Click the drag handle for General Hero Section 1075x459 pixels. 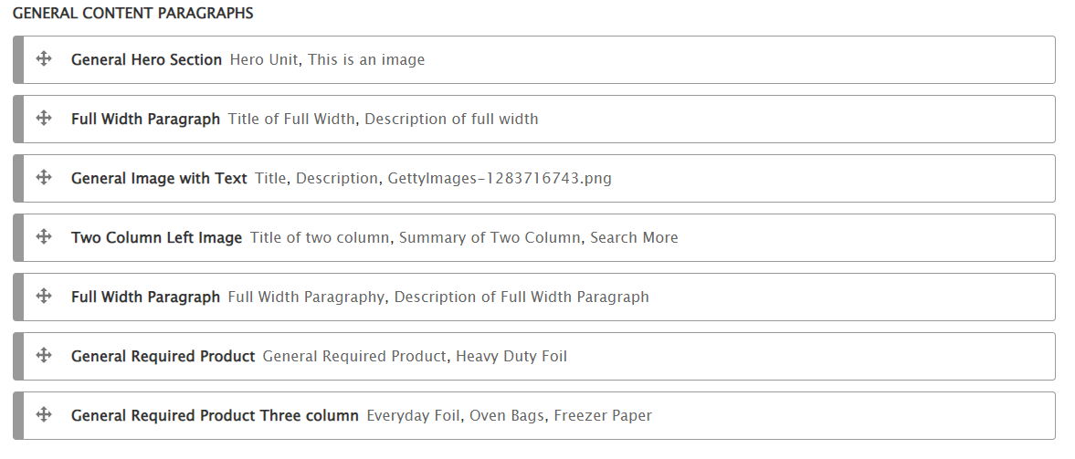[43, 59]
